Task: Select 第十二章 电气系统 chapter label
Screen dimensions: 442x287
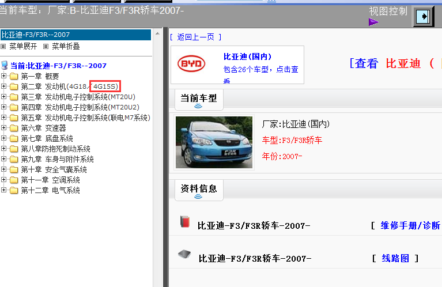Action: 51,190
